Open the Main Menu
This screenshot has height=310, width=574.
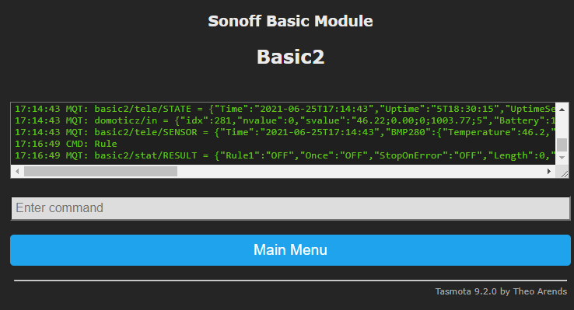pyautogui.click(x=290, y=250)
